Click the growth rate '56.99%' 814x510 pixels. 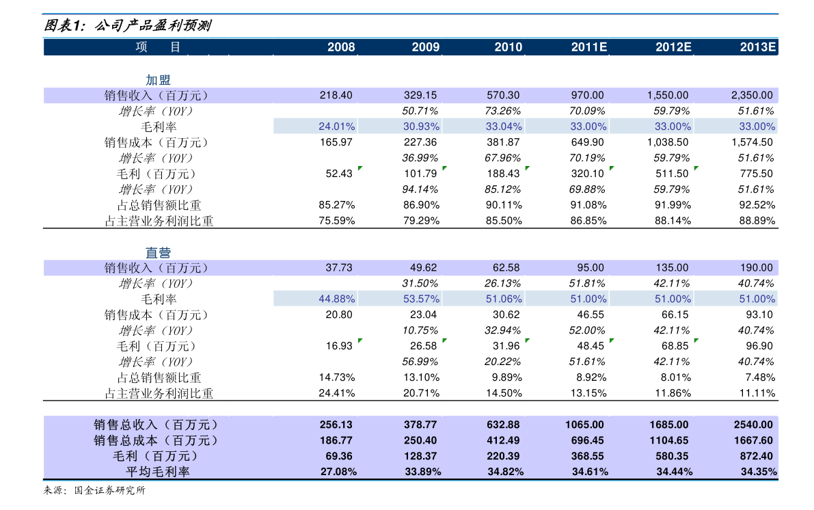(x=420, y=362)
